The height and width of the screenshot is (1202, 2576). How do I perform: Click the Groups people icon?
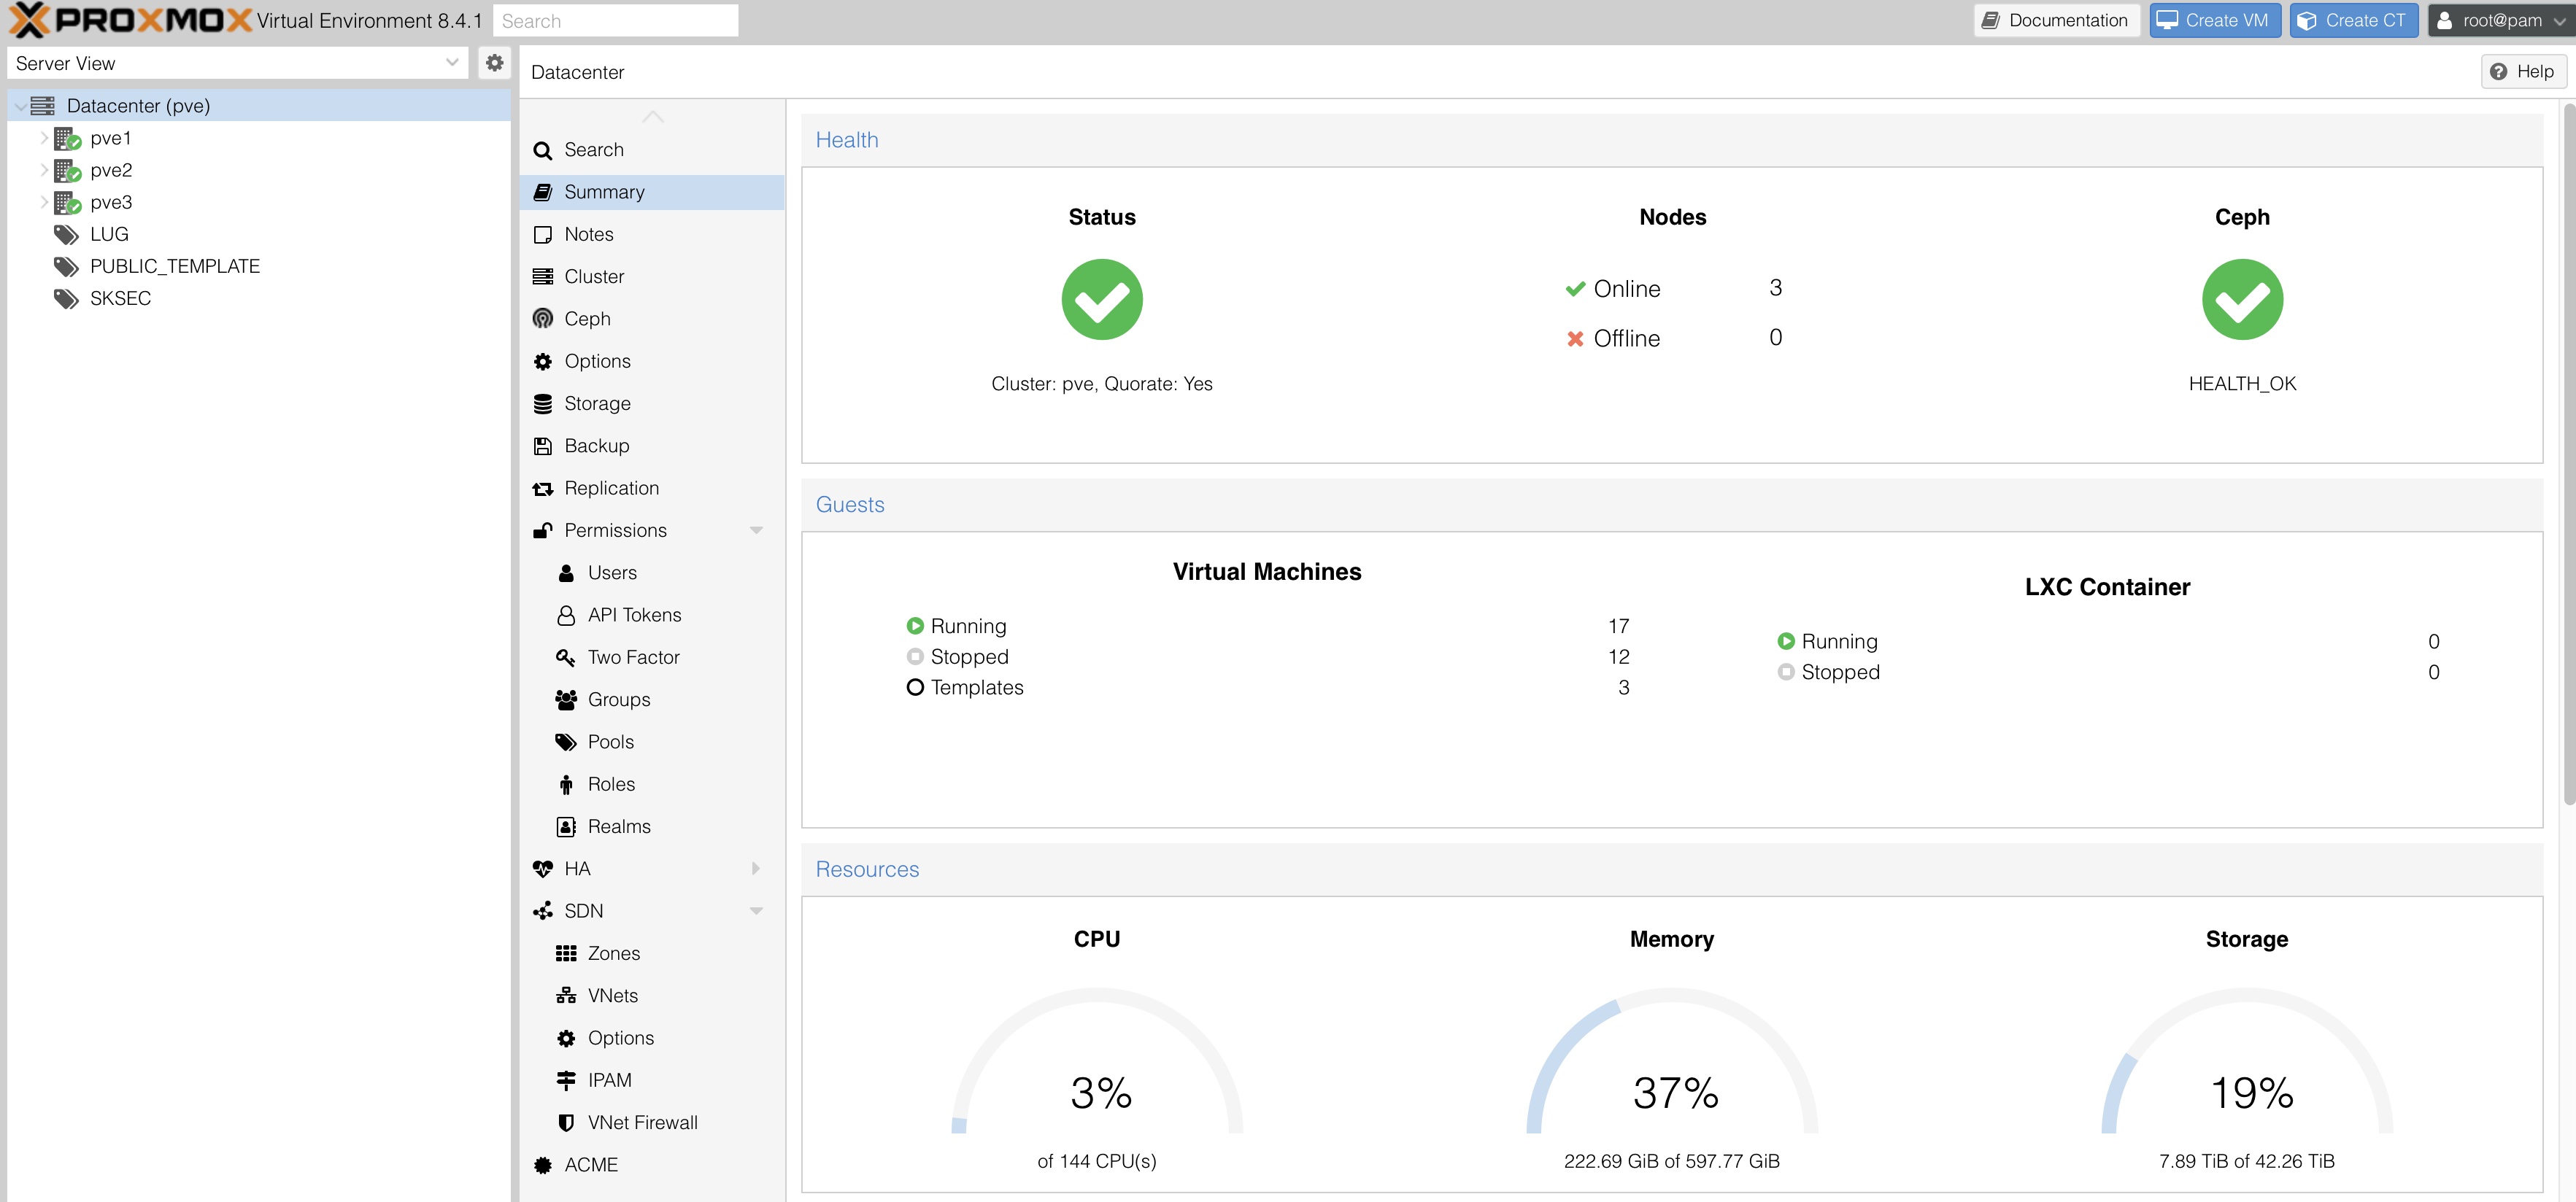pyautogui.click(x=566, y=699)
